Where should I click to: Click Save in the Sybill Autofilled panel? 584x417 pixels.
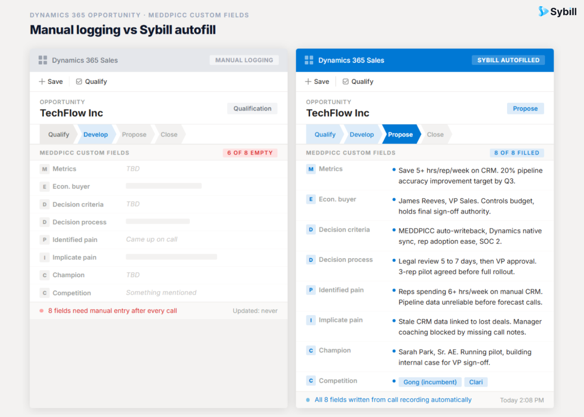point(317,82)
